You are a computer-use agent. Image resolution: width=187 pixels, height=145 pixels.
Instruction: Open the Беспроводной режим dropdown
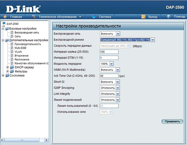coord(153,40)
